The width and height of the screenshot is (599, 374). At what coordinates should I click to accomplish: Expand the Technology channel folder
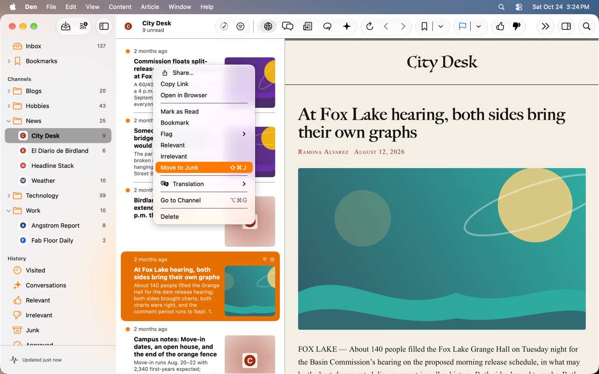point(9,196)
